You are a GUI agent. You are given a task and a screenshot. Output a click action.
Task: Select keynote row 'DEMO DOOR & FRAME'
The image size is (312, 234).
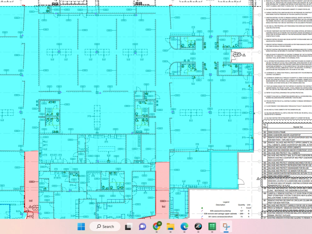coord(287,132)
